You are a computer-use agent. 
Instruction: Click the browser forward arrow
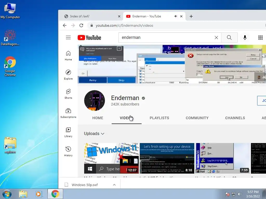pos(73,25)
